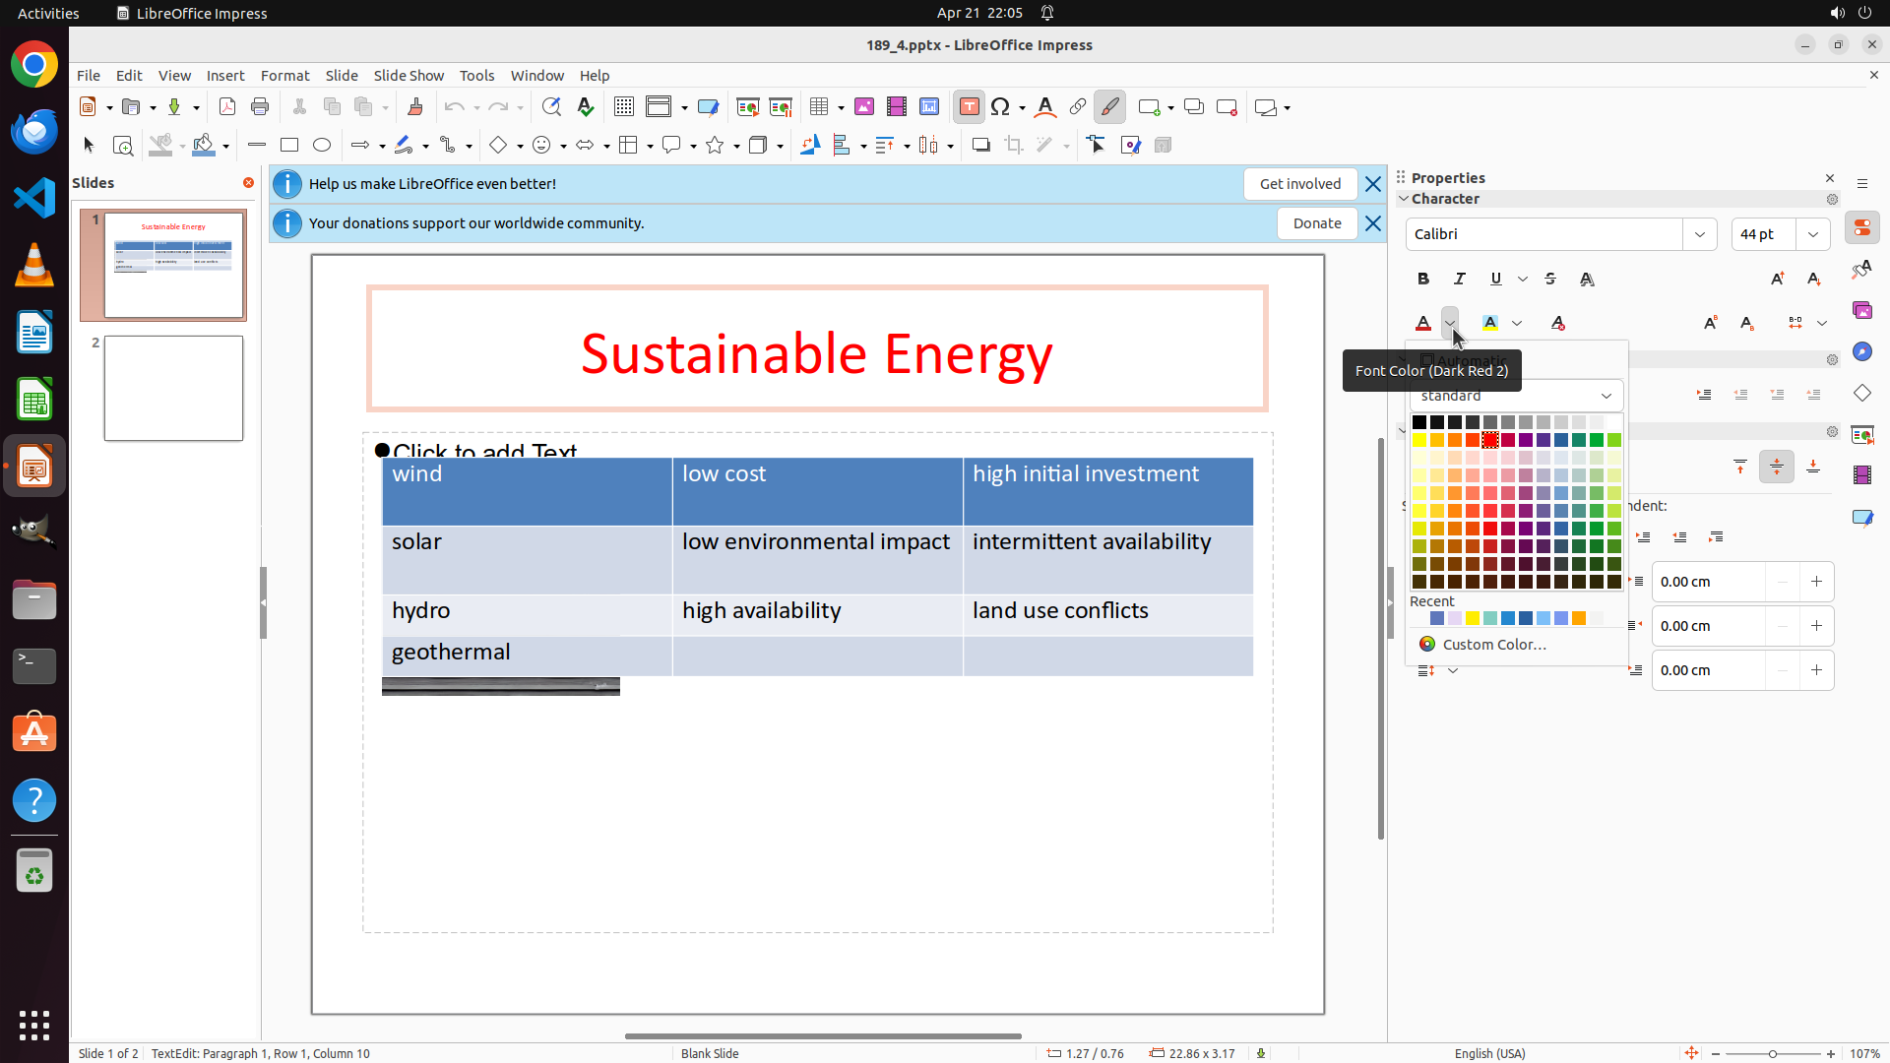This screenshot has width=1890, height=1063.
Task: Toggle Display Grid toolbar icon
Action: [x=623, y=107]
